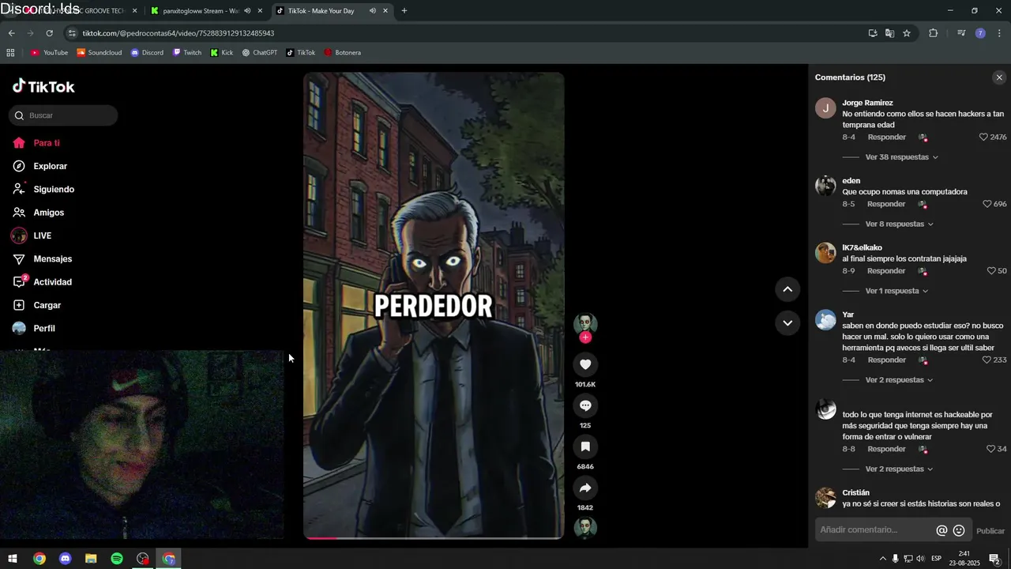The height and width of the screenshot is (569, 1011).
Task: Expand Ver 1 respuesta
Action: tap(896, 291)
